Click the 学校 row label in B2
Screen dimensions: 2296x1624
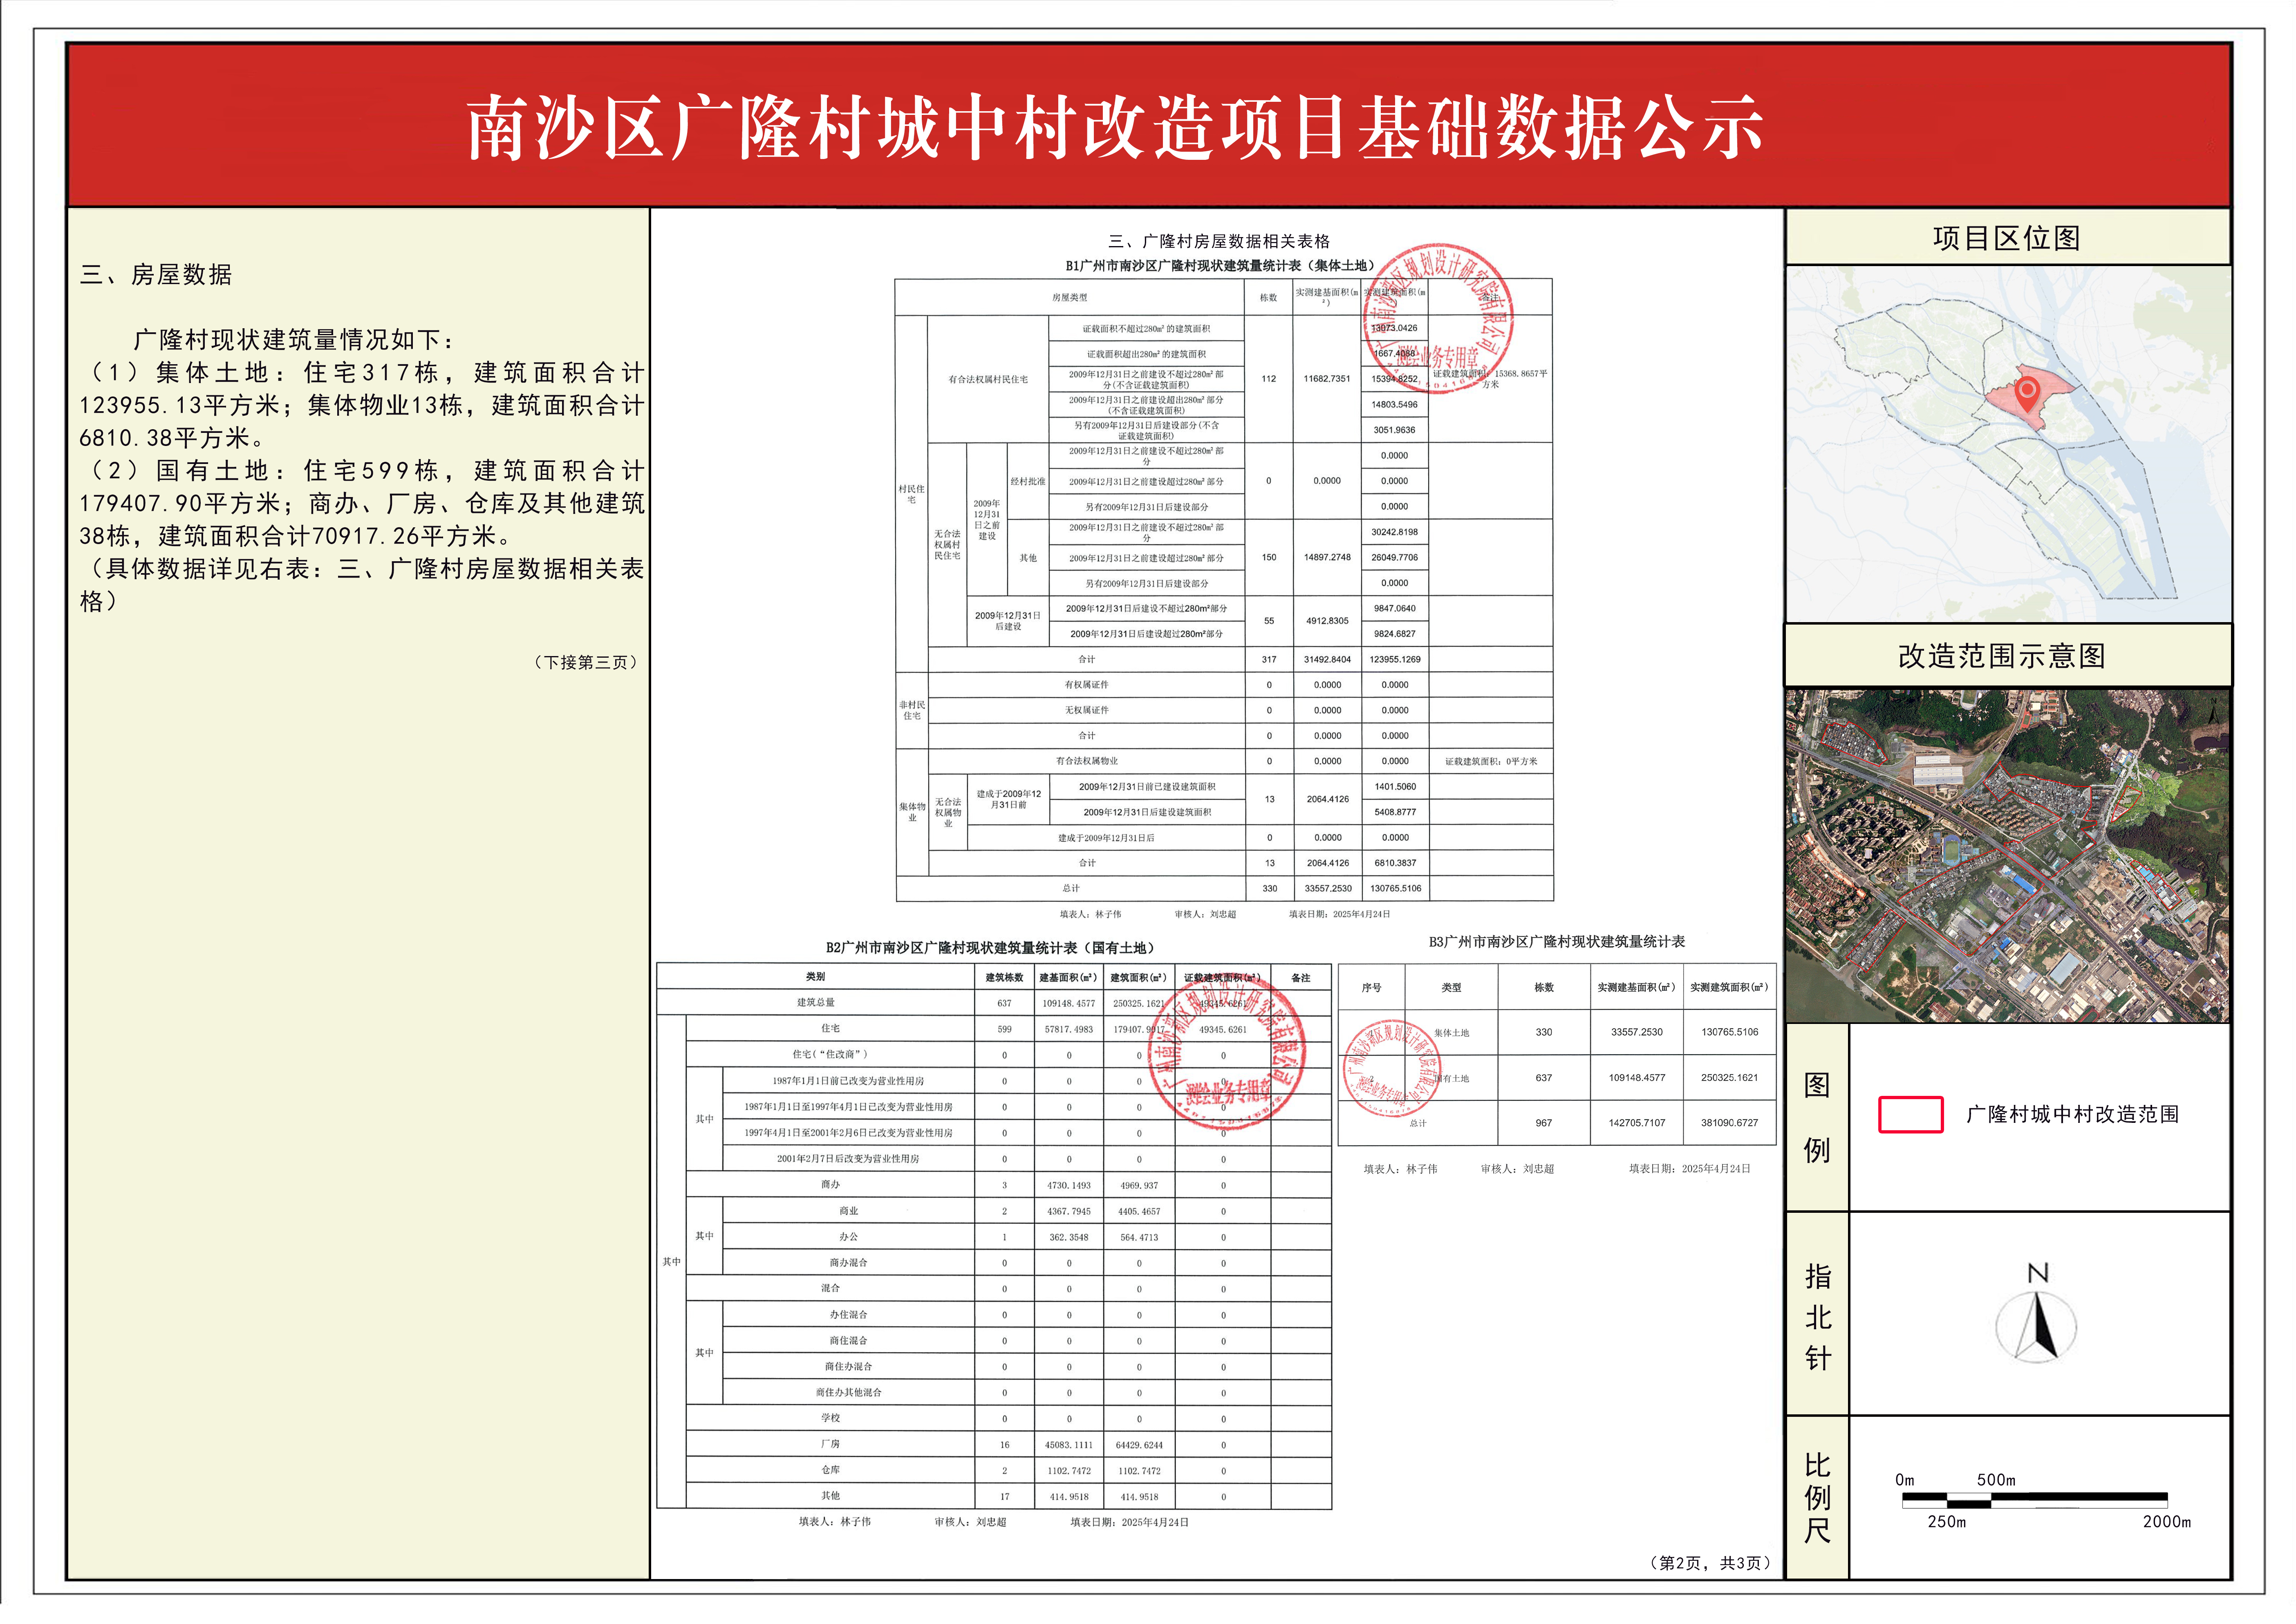(x=830, y=1419)
